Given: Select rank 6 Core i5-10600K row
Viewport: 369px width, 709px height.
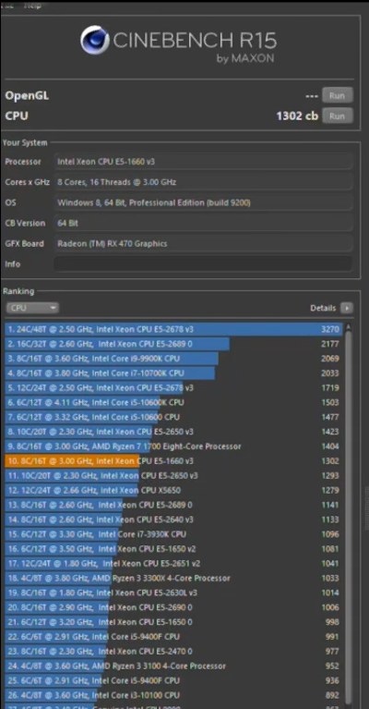Looking at the screenshot, I should click(173, 402).
